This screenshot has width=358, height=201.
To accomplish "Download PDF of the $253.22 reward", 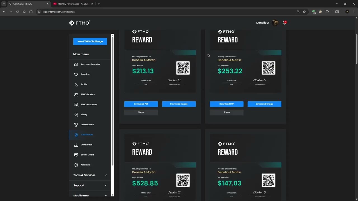I will pos(227,104).
